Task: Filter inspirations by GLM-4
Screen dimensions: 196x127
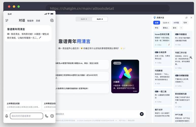Action: (x=166, y=23)
